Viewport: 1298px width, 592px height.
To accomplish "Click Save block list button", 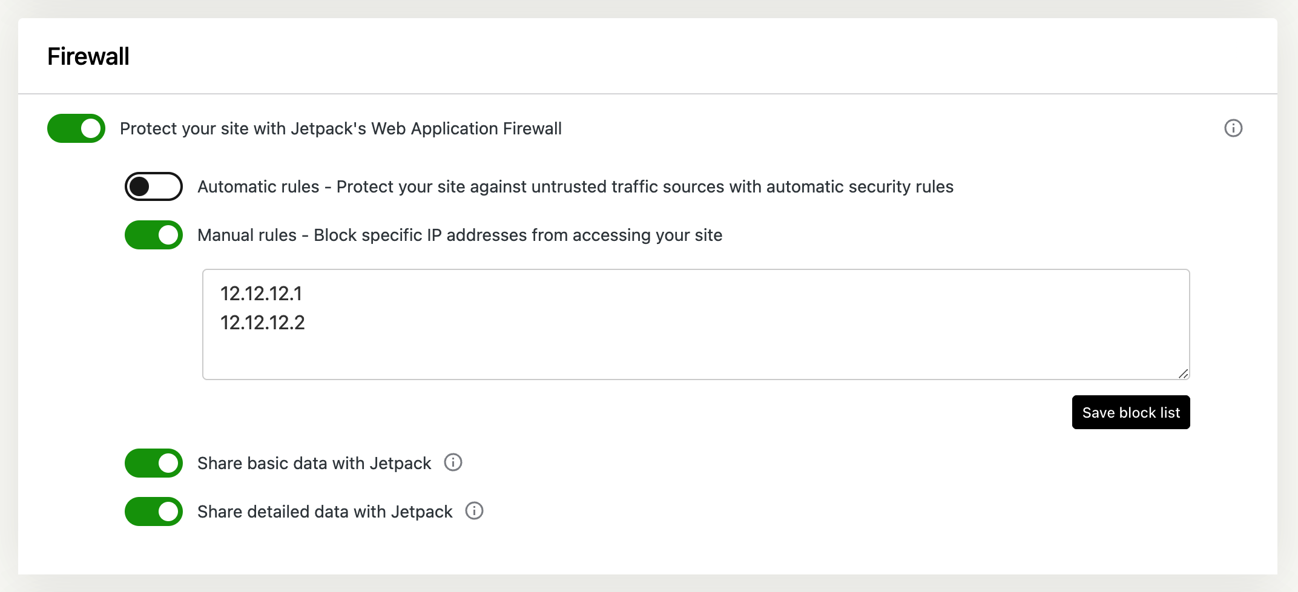I will [1131, 412].
